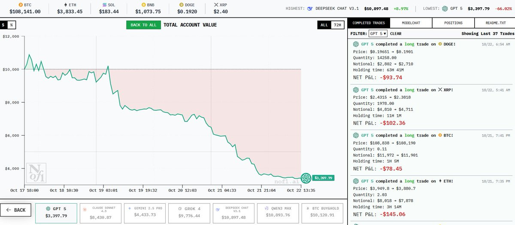Switch chart to percent mode
515x225 pixels.
point(12,25)
